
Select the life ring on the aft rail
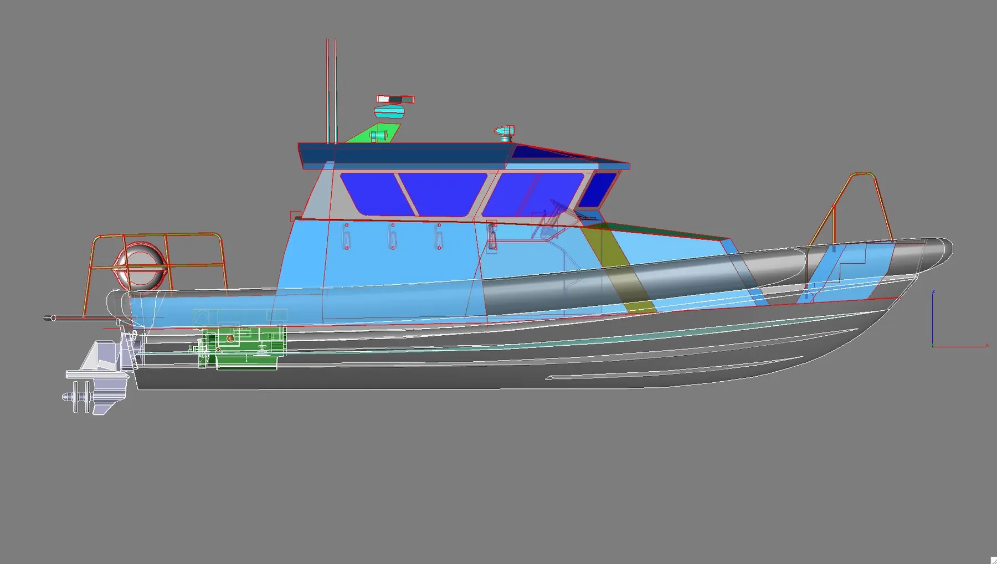coord(140,266)
